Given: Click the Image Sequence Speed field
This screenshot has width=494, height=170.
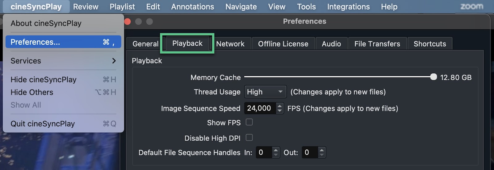Looking at the screenshot, I should click(259, 108).
